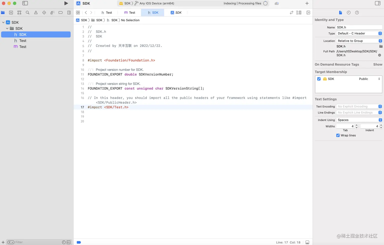This screenshot has width=384, height=245.
Task: Switch to the SDK project tab
Action: (x=176, y=12)
